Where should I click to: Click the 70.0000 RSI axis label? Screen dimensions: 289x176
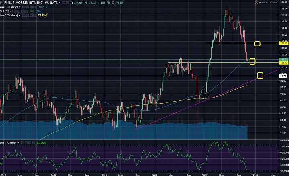click(284, 146)
